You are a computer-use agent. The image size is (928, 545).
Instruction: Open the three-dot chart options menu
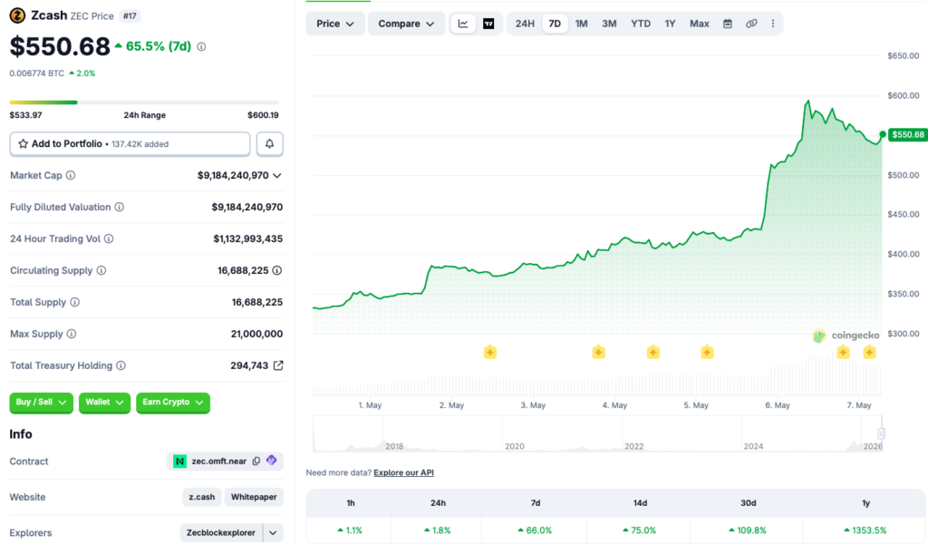point(772,24)
